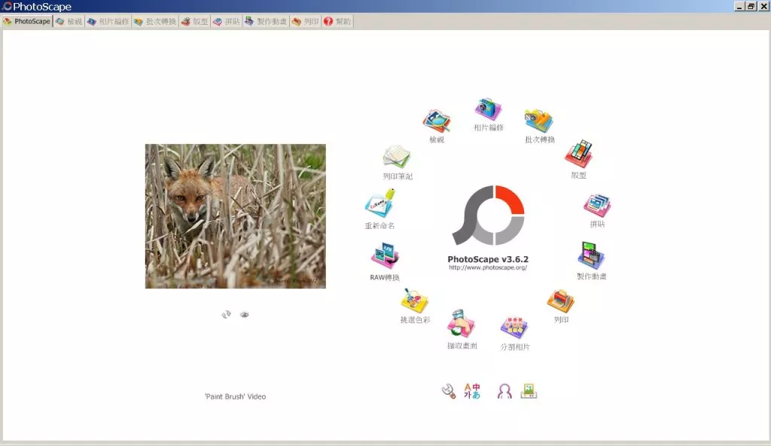
Task: Open the 幫助 help tab
Action: click(x=337, y=22)
